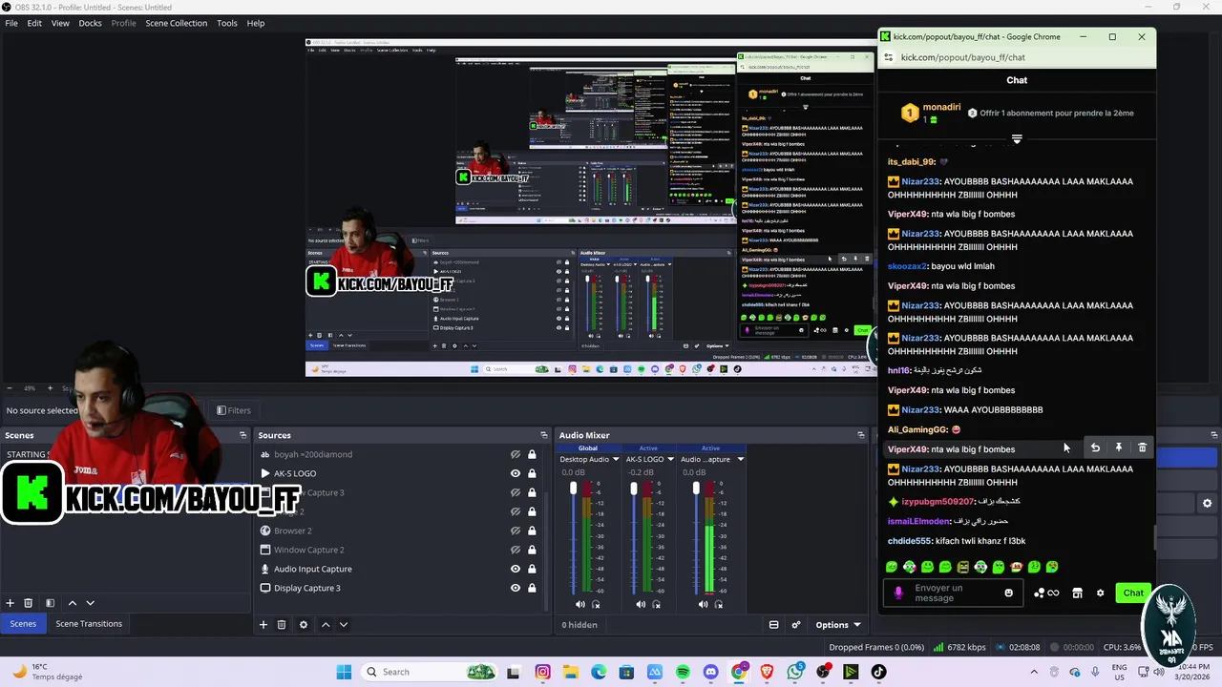This screenshot has width=1222, height=687.
Task: Adjust the Desktop Audio volume fader
Action: pos(573,489)
